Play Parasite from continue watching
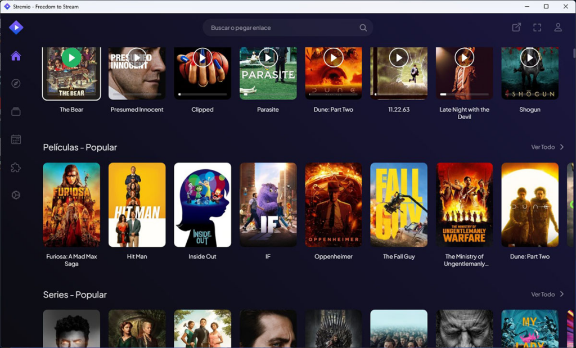This screenshot has height=348, width=576. click(x=268, y=58)
